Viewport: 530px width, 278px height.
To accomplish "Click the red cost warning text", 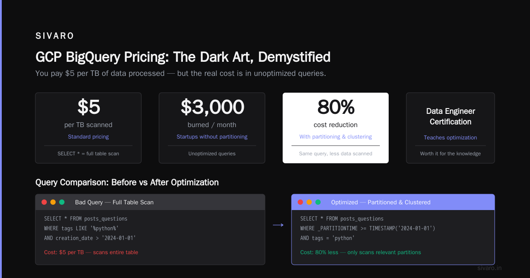I will click(x=91, y=252).
